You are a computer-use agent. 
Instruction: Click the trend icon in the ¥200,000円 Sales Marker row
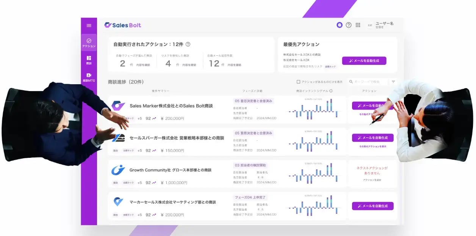(x=154, y=118)
